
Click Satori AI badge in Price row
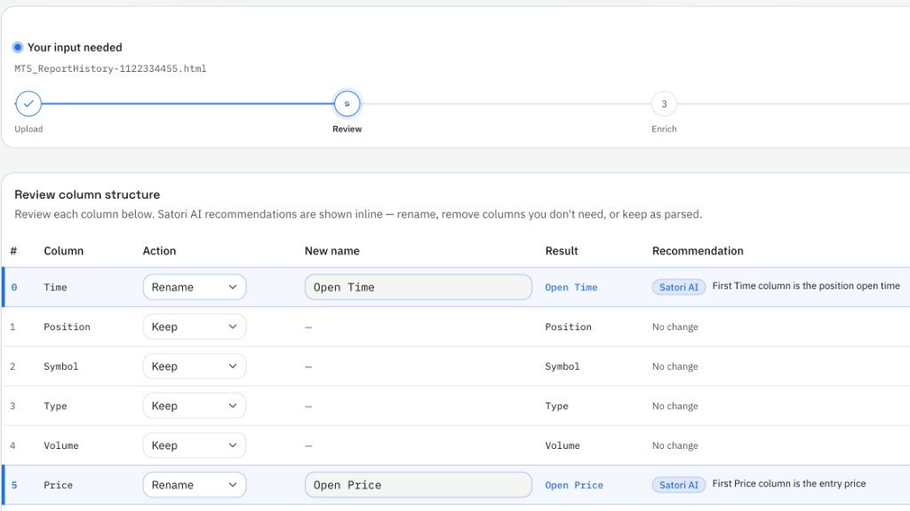pos(678,485)
